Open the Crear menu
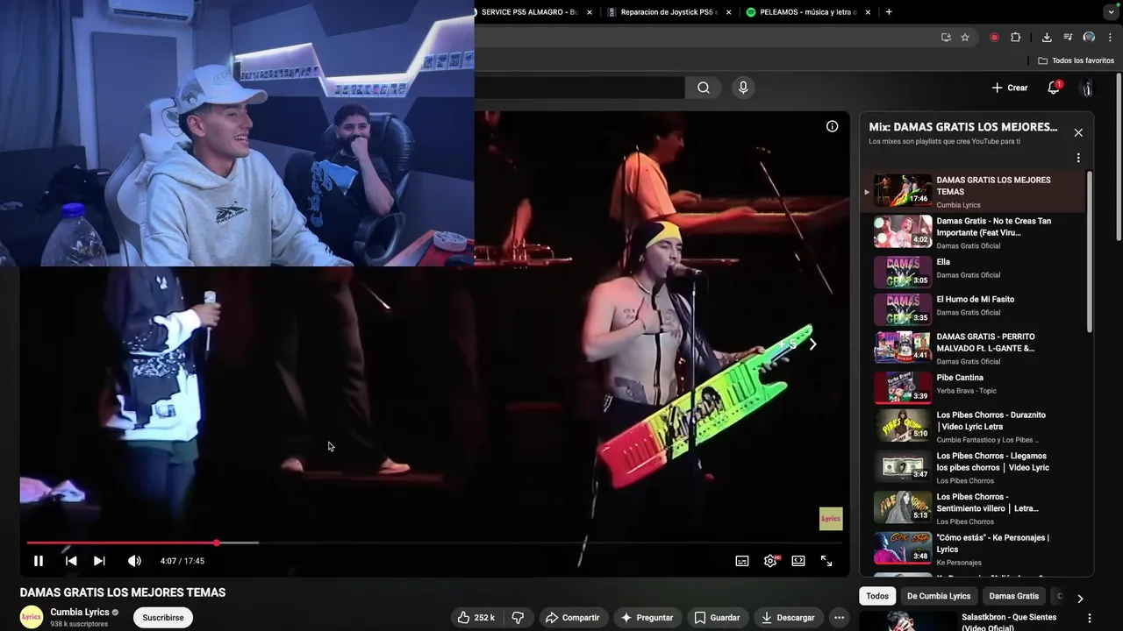Screen dimensions: 1123x631 pyautogui.click(x=1009, y=88)
